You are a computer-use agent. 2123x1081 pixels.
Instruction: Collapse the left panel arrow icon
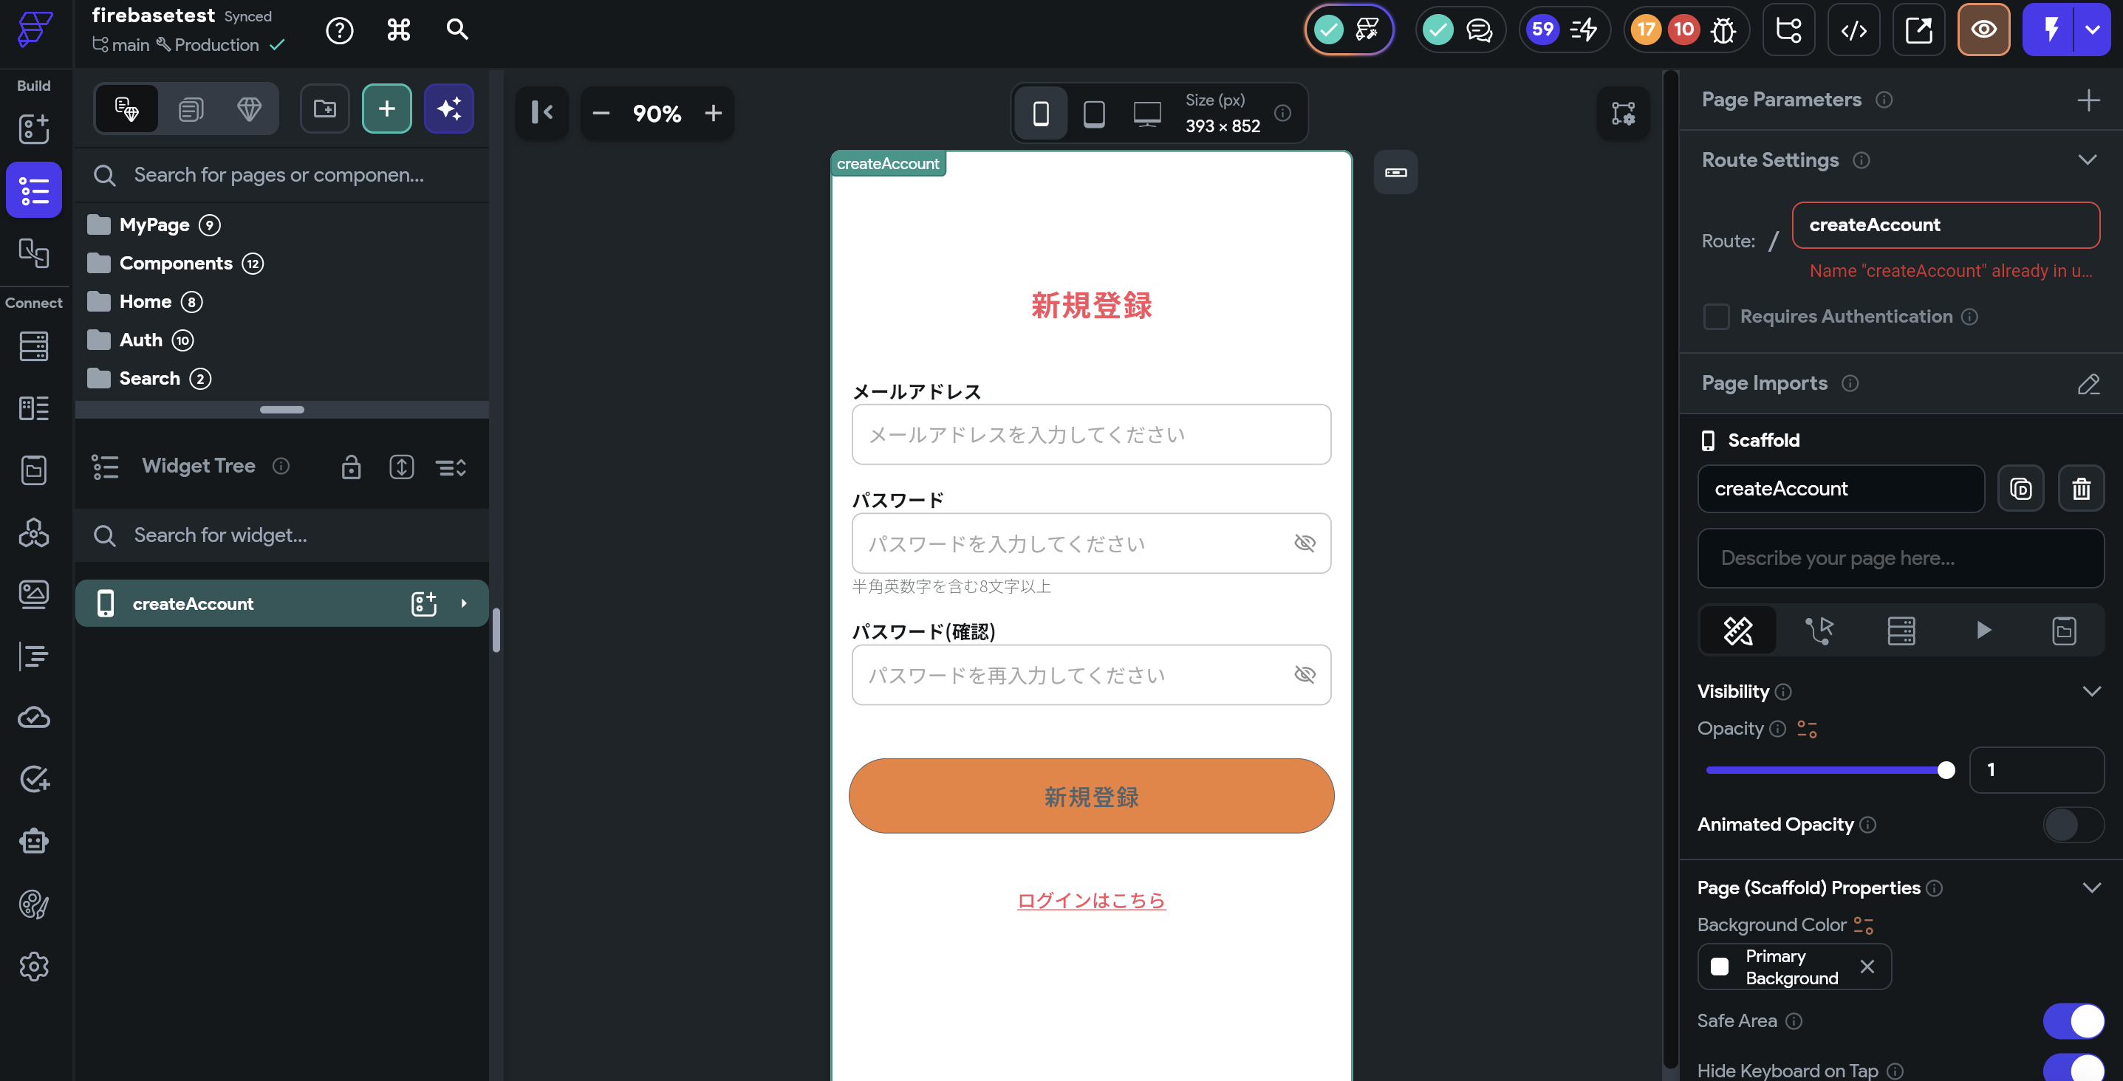541,113
